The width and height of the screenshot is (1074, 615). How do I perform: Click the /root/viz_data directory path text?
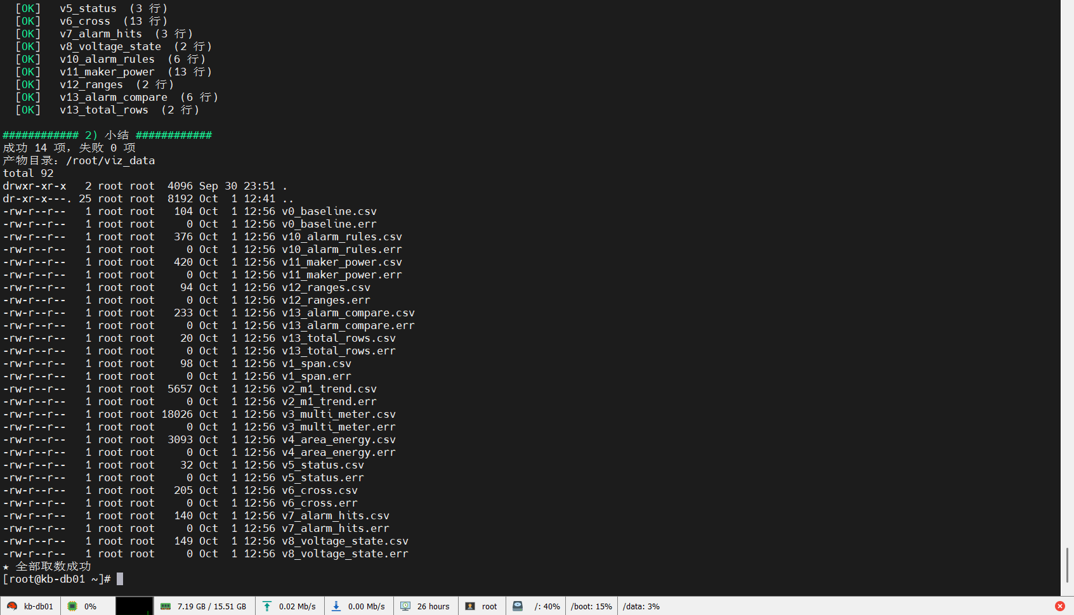point(110,160)
